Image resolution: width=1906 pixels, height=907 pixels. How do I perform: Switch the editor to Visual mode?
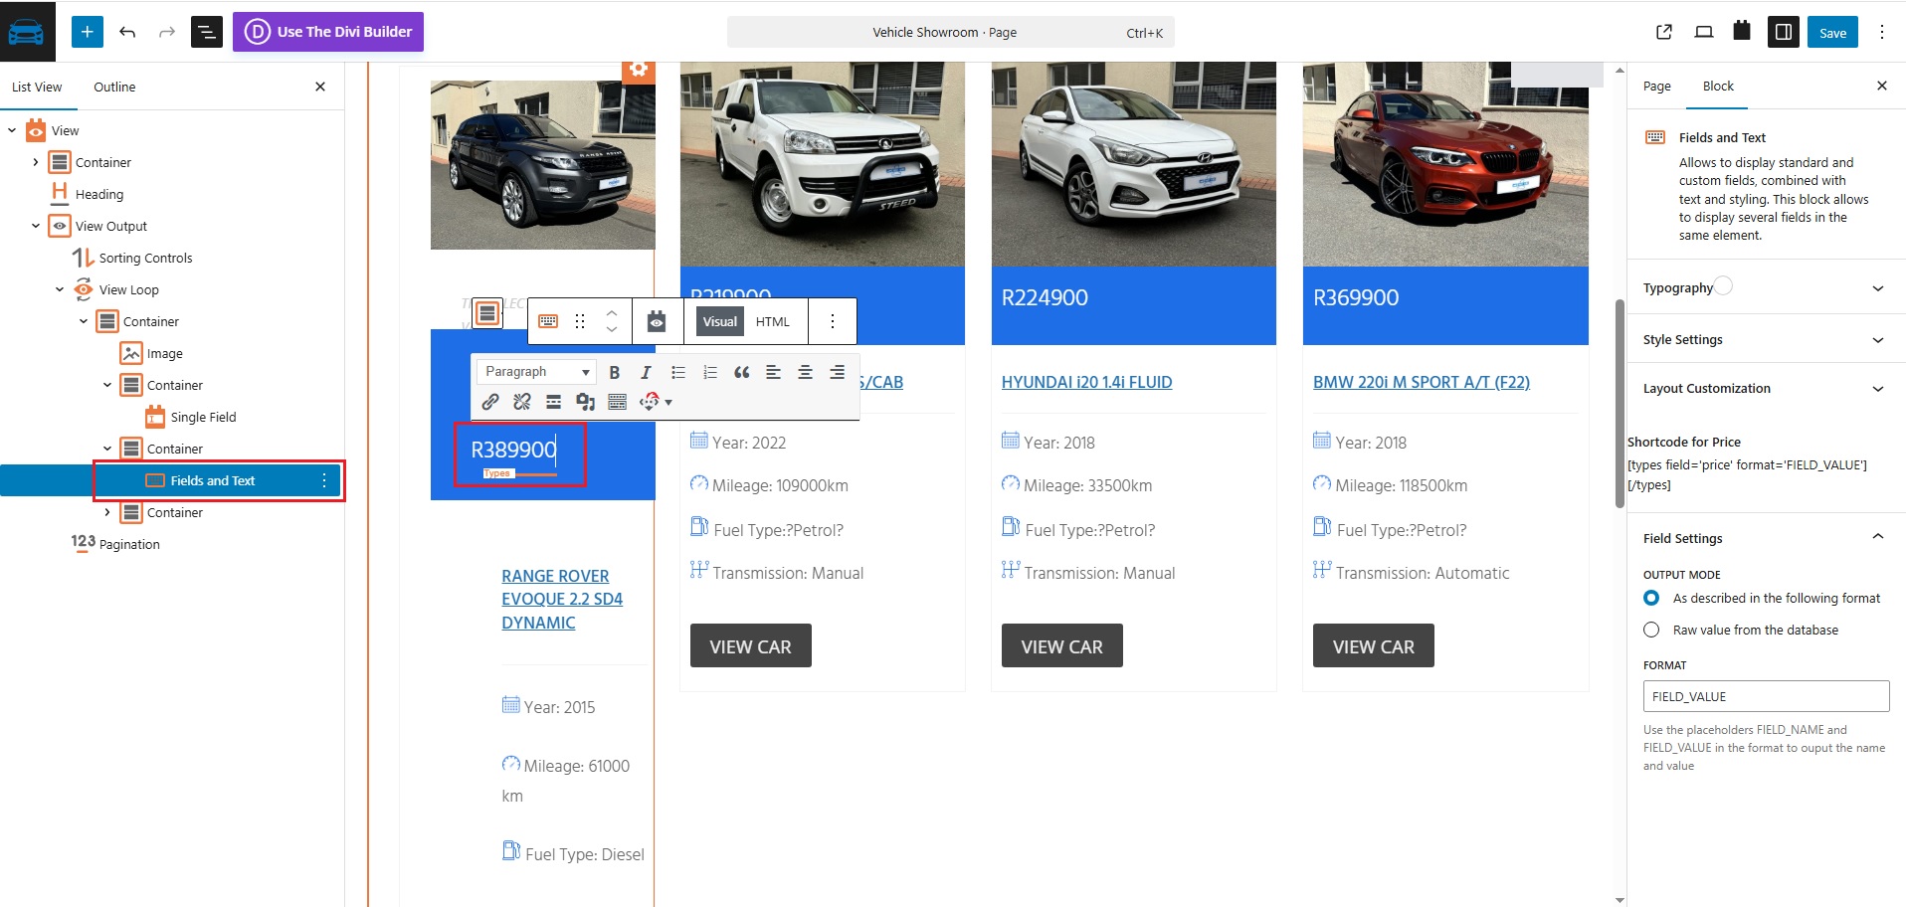coord(720,321)
